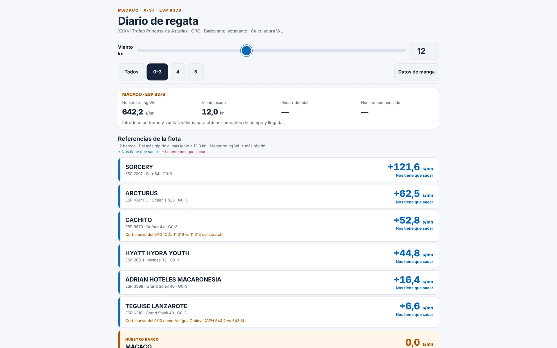
Task: Open Datos de manga panel
Action: [416, 72]
